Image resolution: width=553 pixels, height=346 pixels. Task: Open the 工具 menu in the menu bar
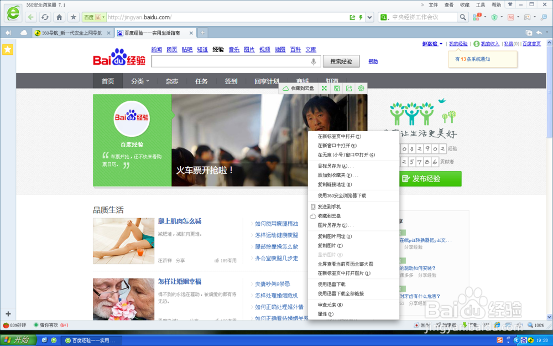(481, 5)
